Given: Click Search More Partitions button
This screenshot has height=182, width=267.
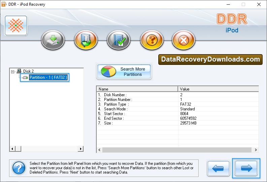Looking at the screenshot, I should (x=124, y=72).
